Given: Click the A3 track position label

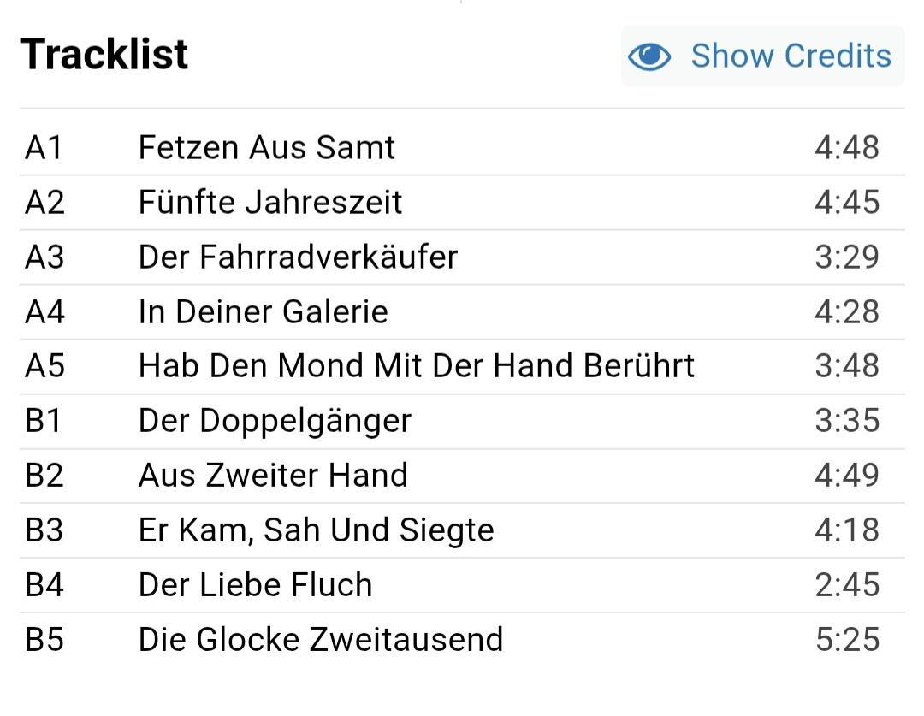Looking at the screenshot, I should [x=44, y=257].
